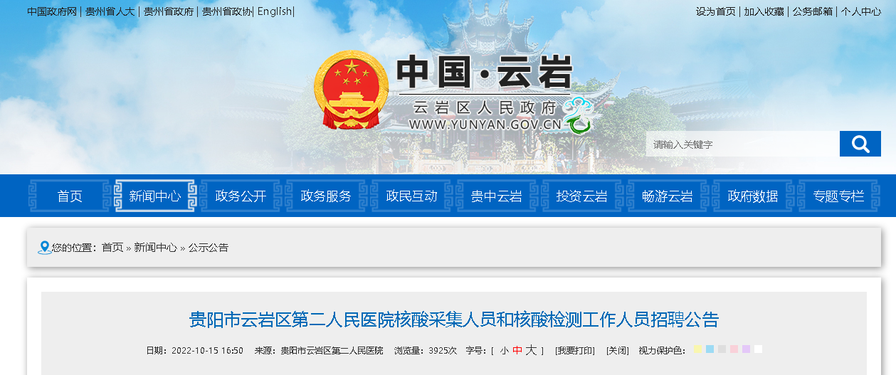Image resolution: width=896 pixels, height=375 pixels.
Task: Set font size to medium (中)
Action: pyautogui.click(x=517, y=351)
